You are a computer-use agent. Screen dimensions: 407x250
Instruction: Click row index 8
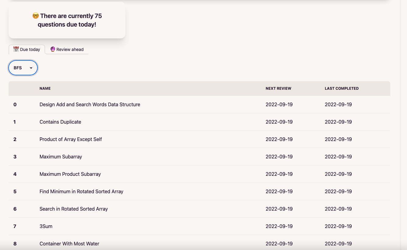(x=15, y=244)
